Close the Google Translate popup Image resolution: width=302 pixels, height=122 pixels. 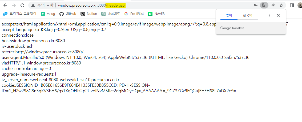[278, 15]
